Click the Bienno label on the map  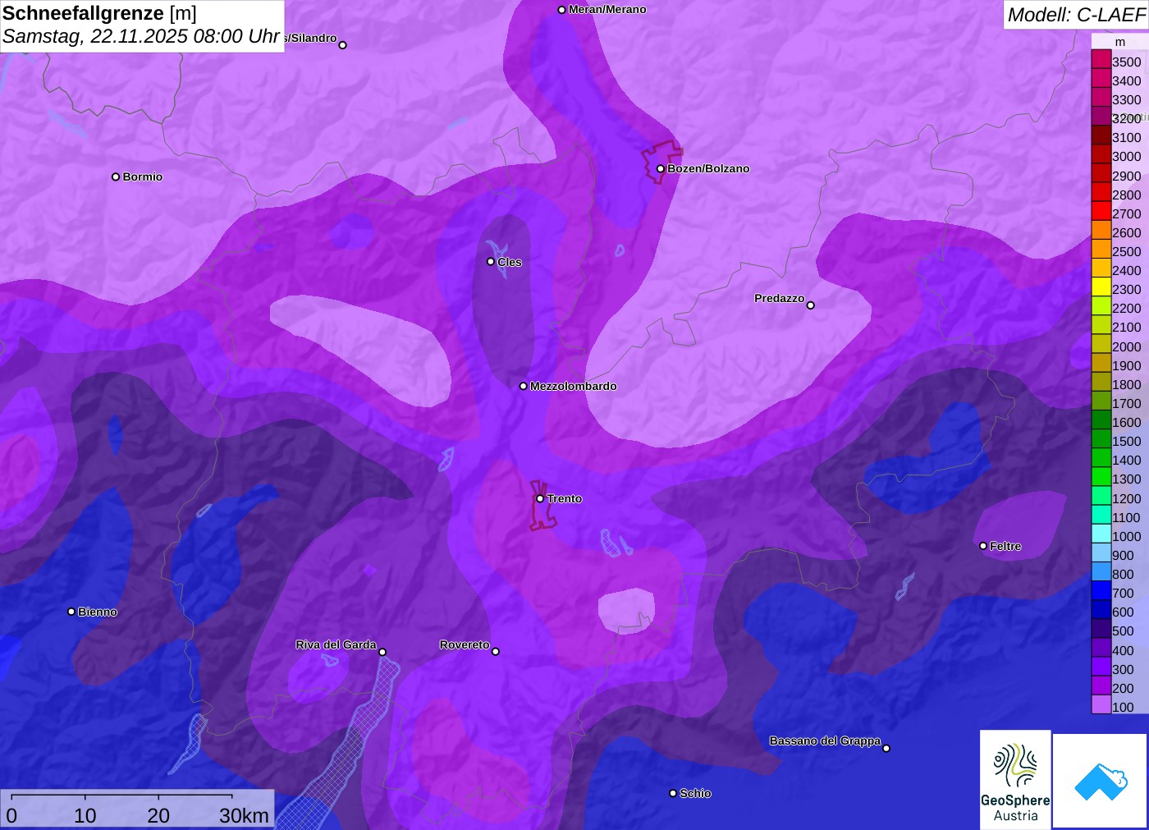coord(98,612)
